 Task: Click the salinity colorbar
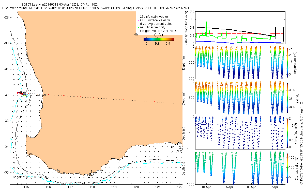coord(287,98)
